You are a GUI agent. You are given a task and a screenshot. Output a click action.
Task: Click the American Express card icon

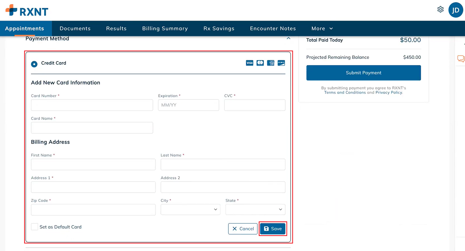[271, 63]
